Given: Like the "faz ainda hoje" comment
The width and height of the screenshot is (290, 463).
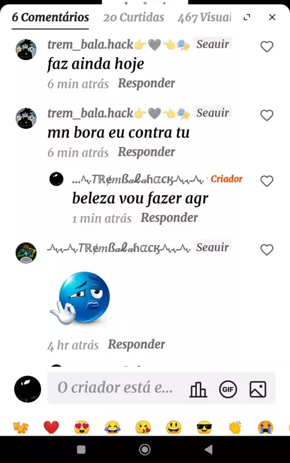Looking at the screenshot, I should click(266, 47).
